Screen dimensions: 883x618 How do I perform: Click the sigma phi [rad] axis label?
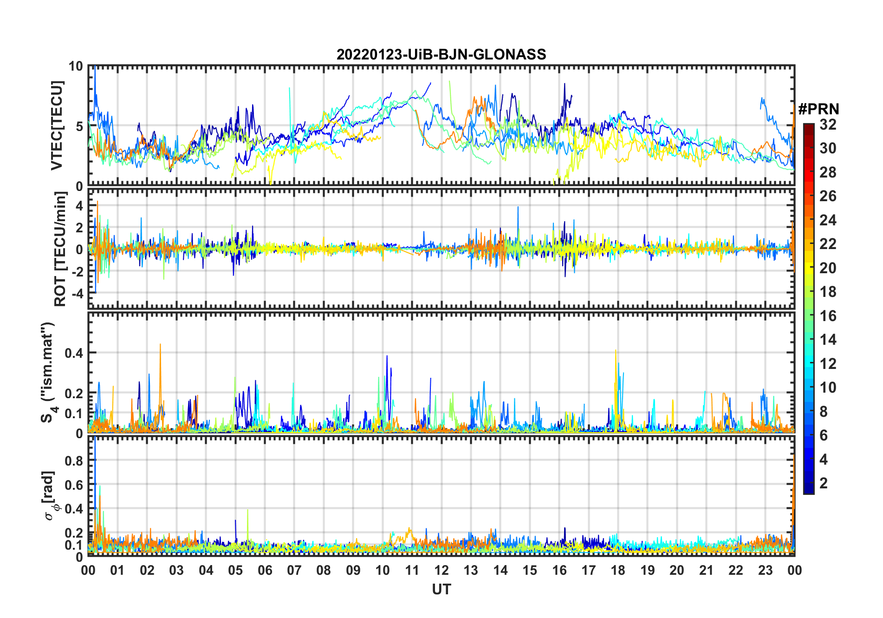point(50,495)
